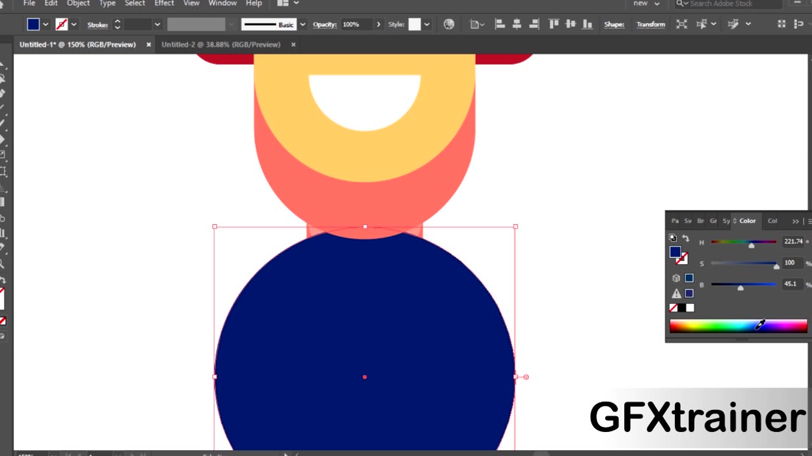Screen dimensions: 812x456
Task: Open the graphic Style swatch dropdown
Action: pyautogui.click(x=426, y=25)
